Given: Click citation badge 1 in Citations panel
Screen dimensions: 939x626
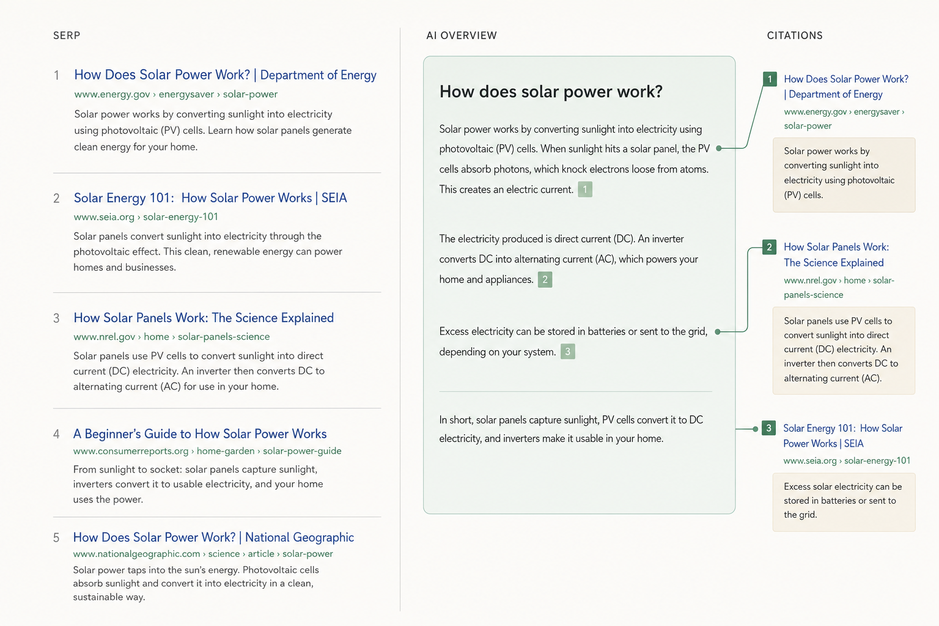Looking at the screenshot, I should coord(770,79).
